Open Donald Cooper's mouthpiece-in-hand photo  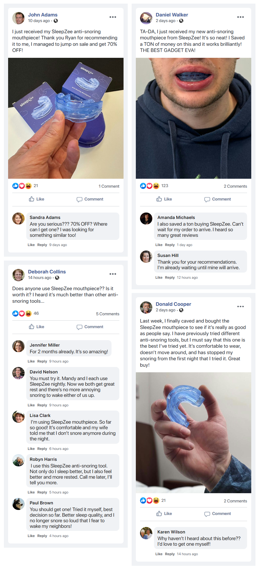(x=193, y=433)
